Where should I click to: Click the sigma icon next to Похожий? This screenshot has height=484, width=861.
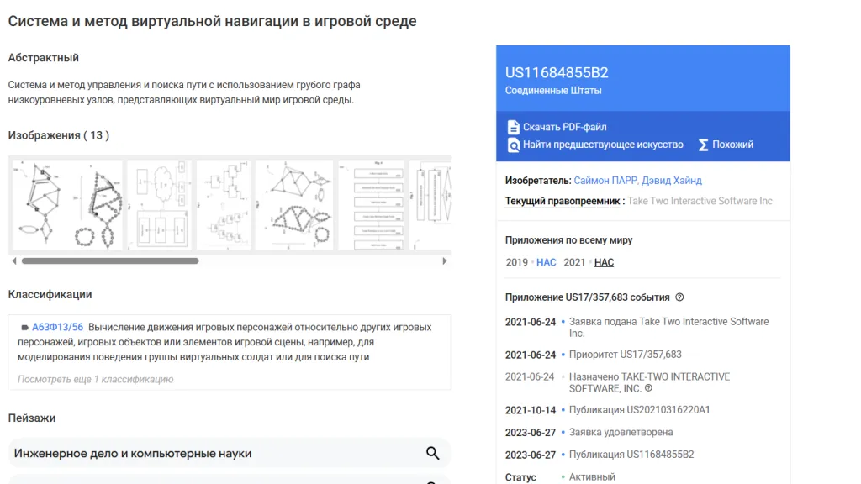[703, 145]
